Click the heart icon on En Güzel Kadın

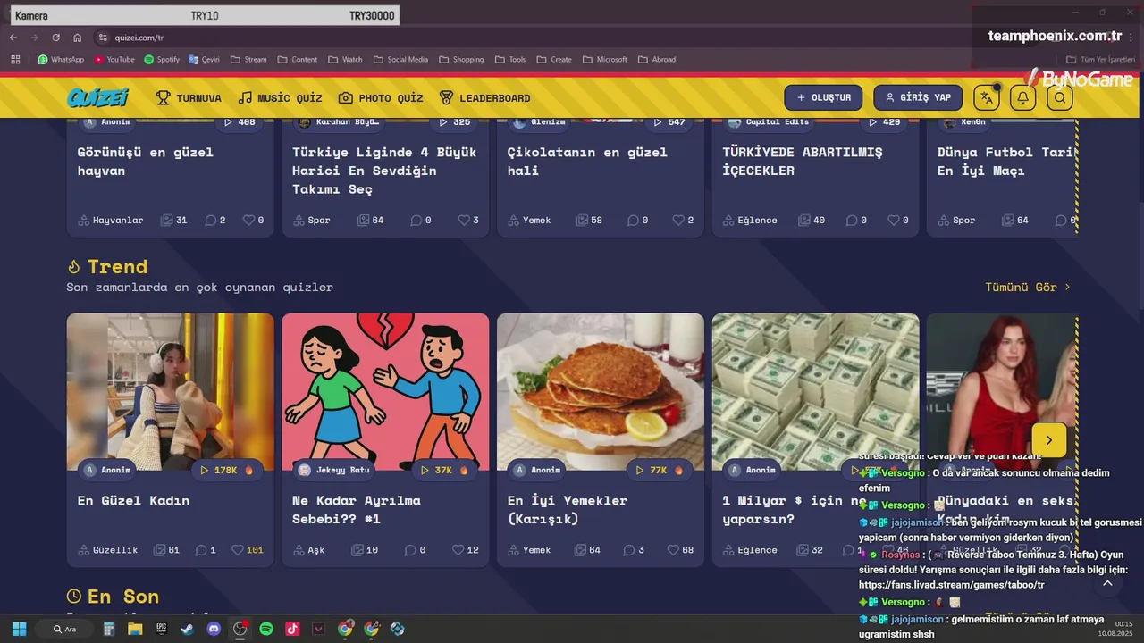[238, 550]
